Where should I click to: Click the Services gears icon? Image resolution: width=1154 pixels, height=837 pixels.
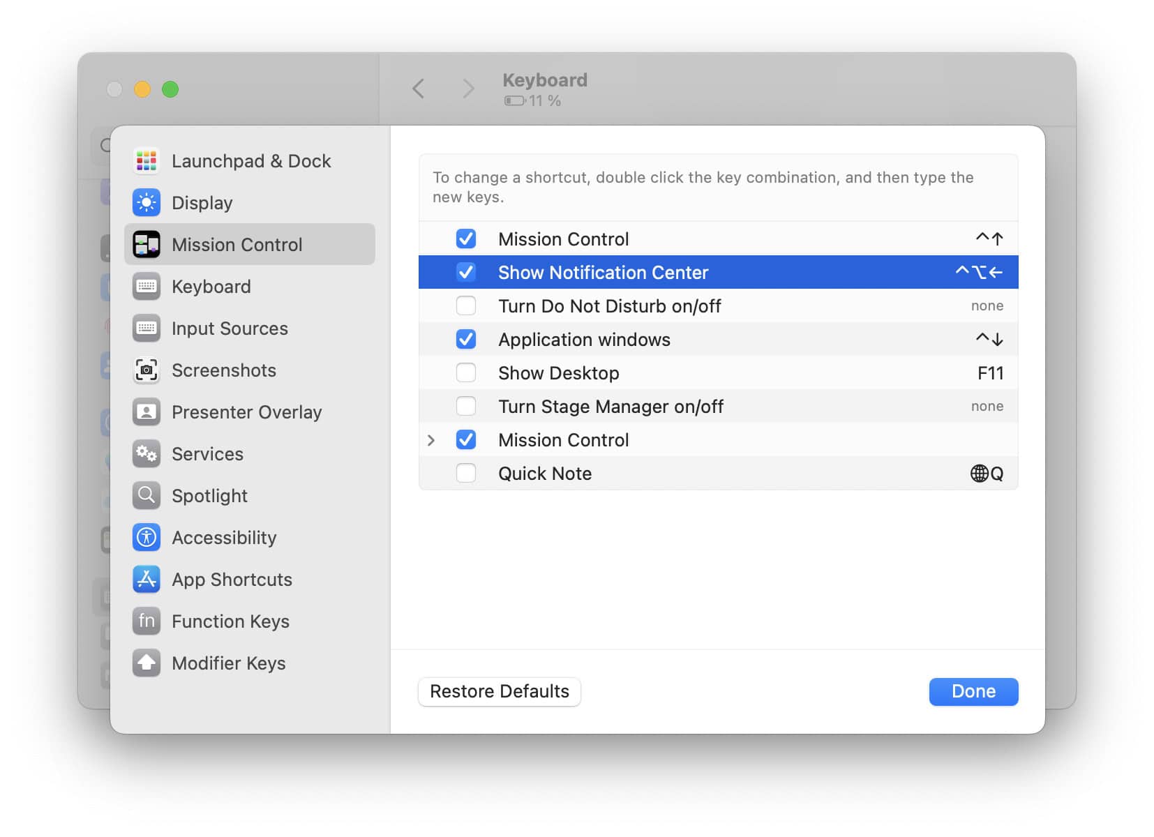pyautogui.click(x=147, y=454)
